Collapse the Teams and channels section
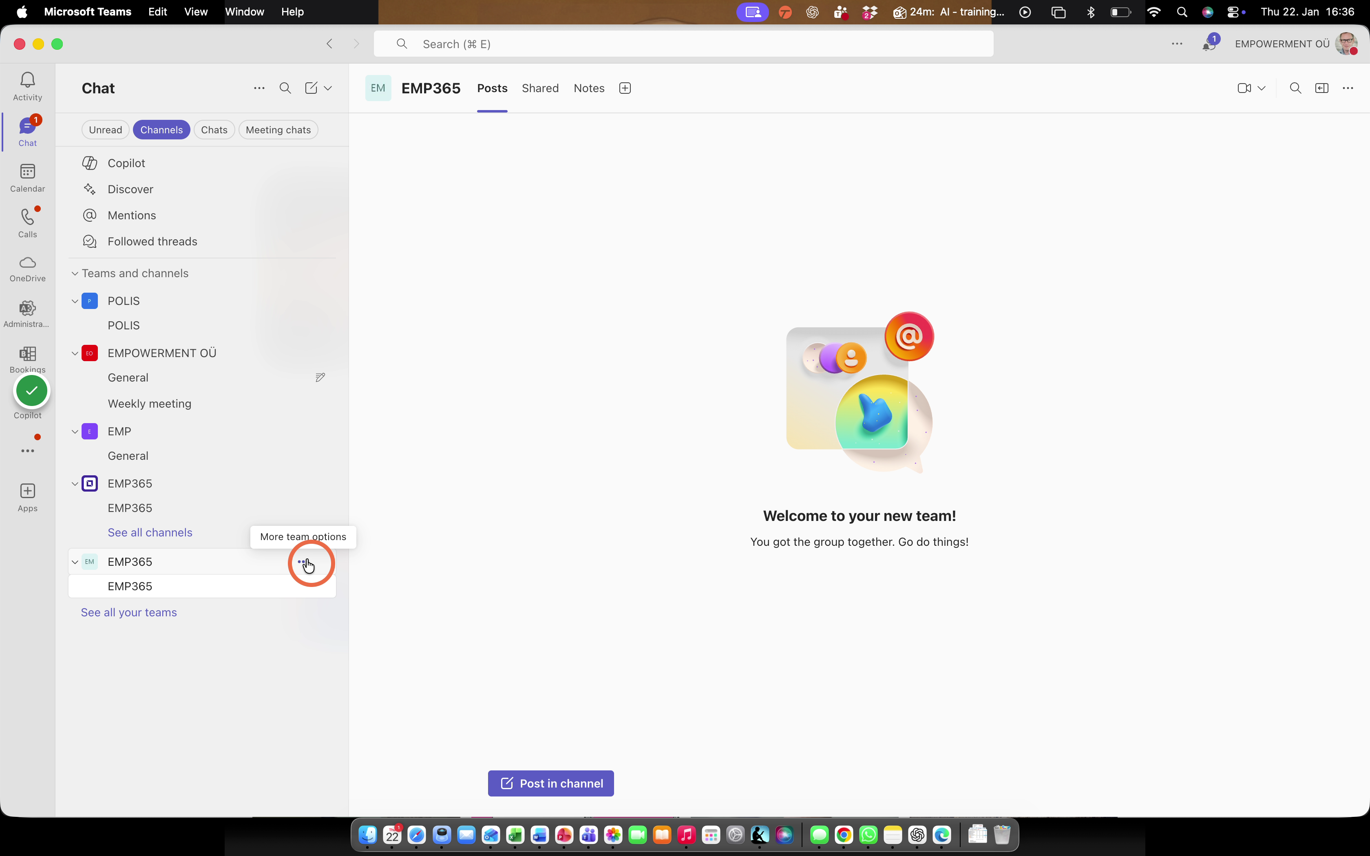 coord(75,274)
